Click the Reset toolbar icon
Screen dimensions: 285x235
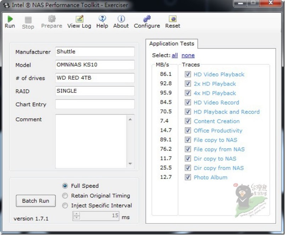173,19
